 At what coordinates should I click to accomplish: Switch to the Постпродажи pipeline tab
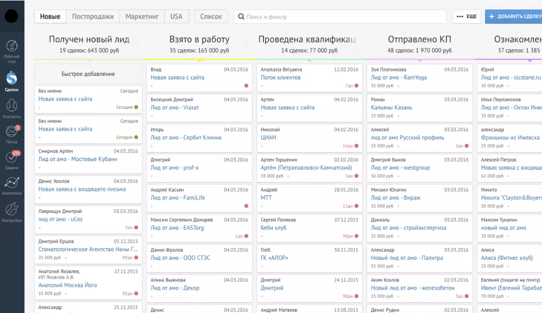click(92, 16)
